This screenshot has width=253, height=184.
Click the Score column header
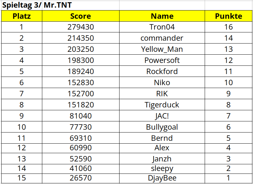point(80,16)
